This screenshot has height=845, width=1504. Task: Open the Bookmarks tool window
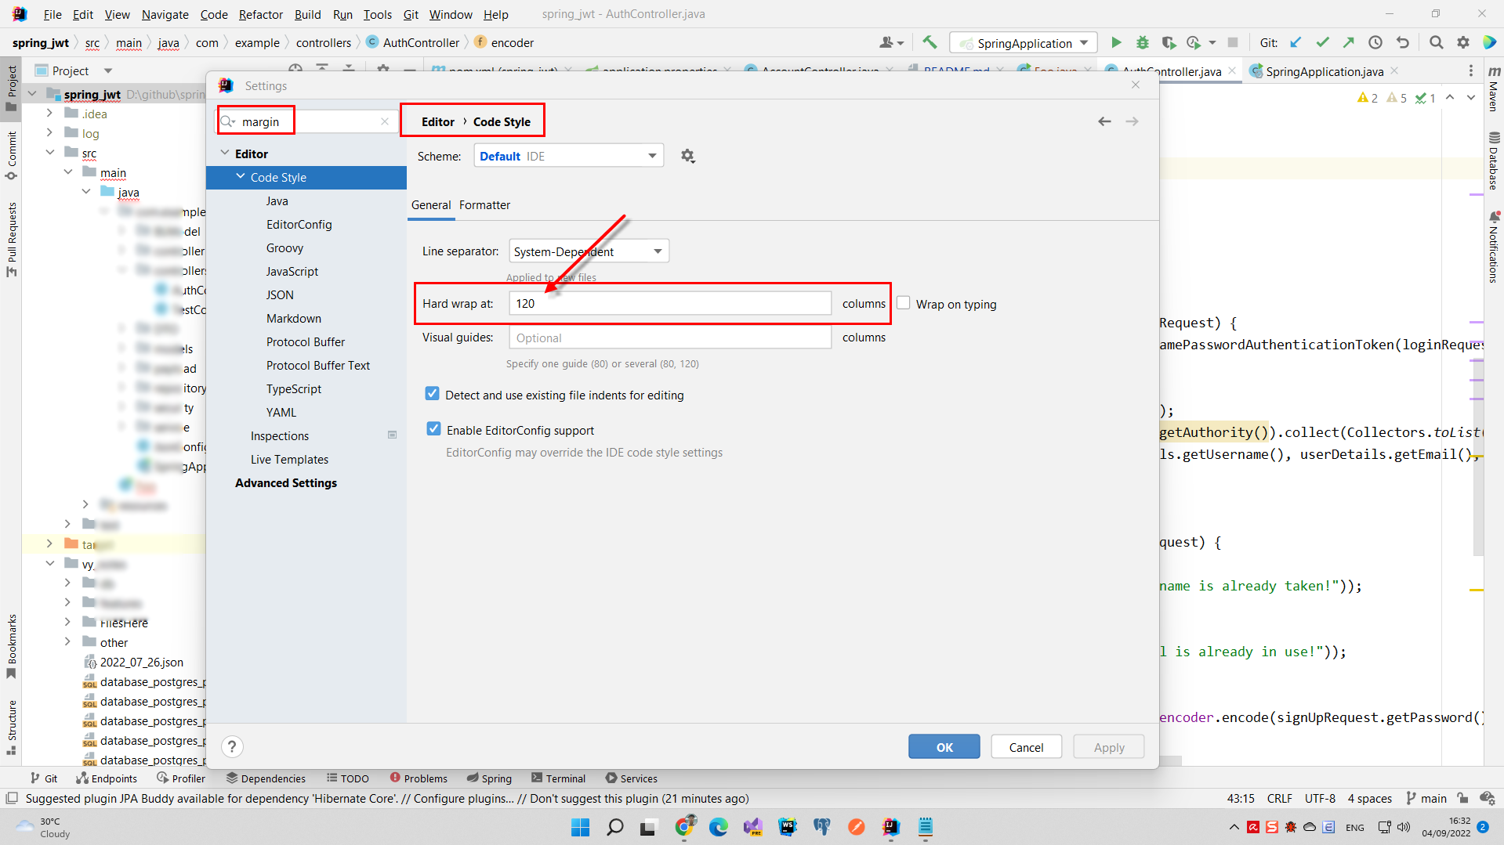tap(11, 647)
